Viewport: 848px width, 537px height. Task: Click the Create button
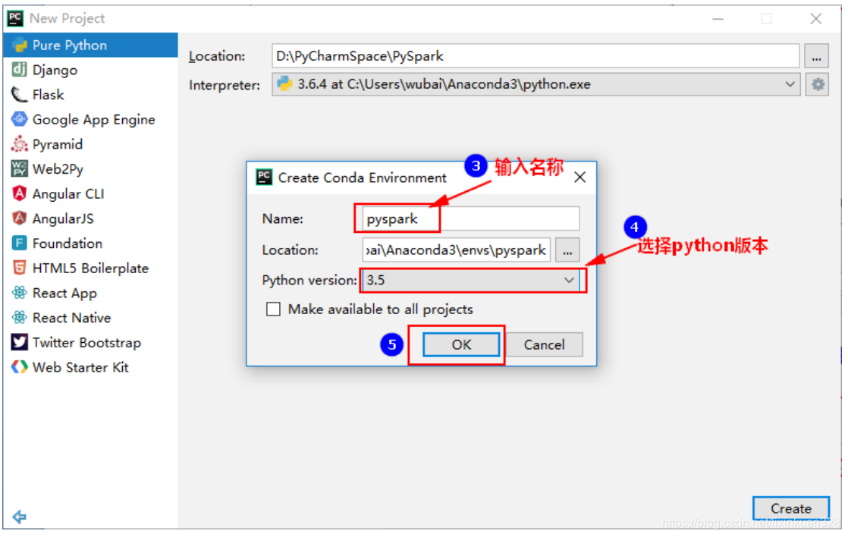coord(791,508)
